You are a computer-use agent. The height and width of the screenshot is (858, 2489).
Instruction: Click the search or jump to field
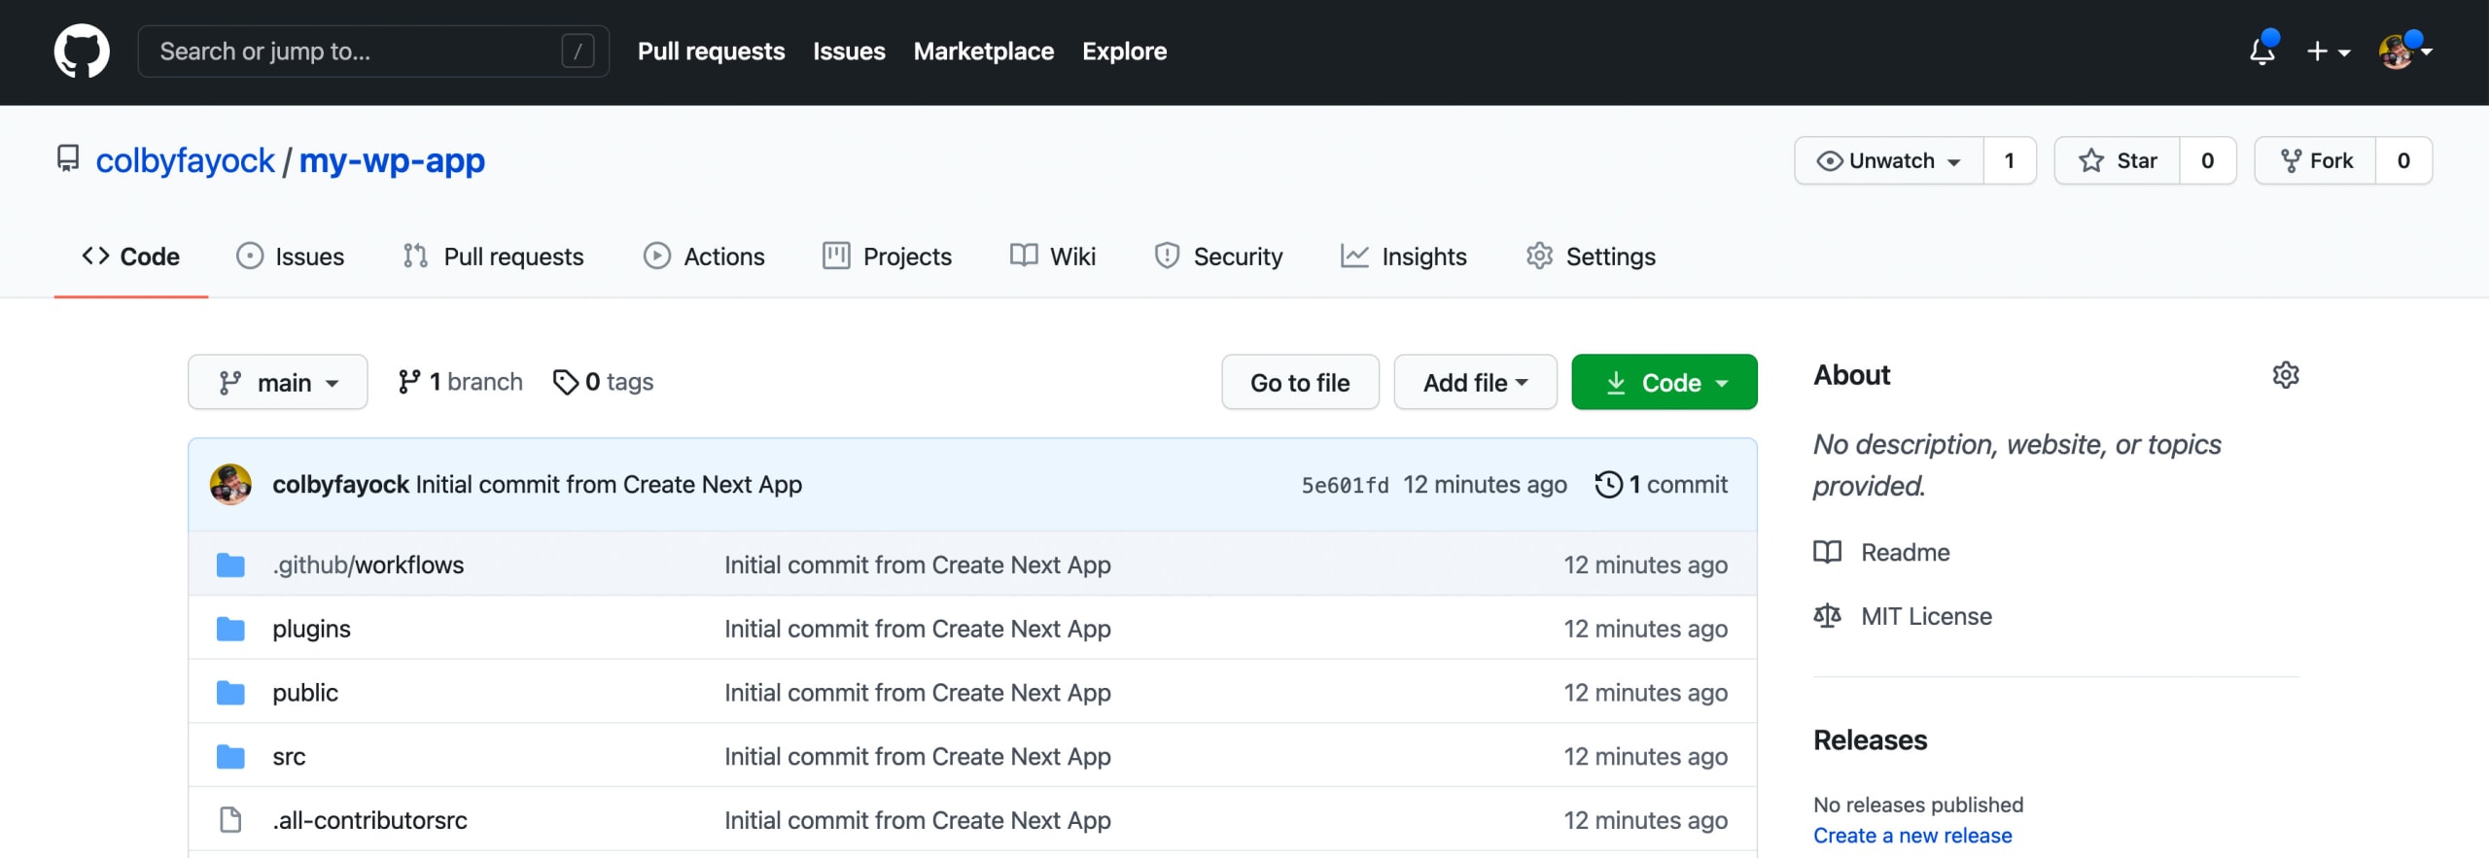[373, 51]
